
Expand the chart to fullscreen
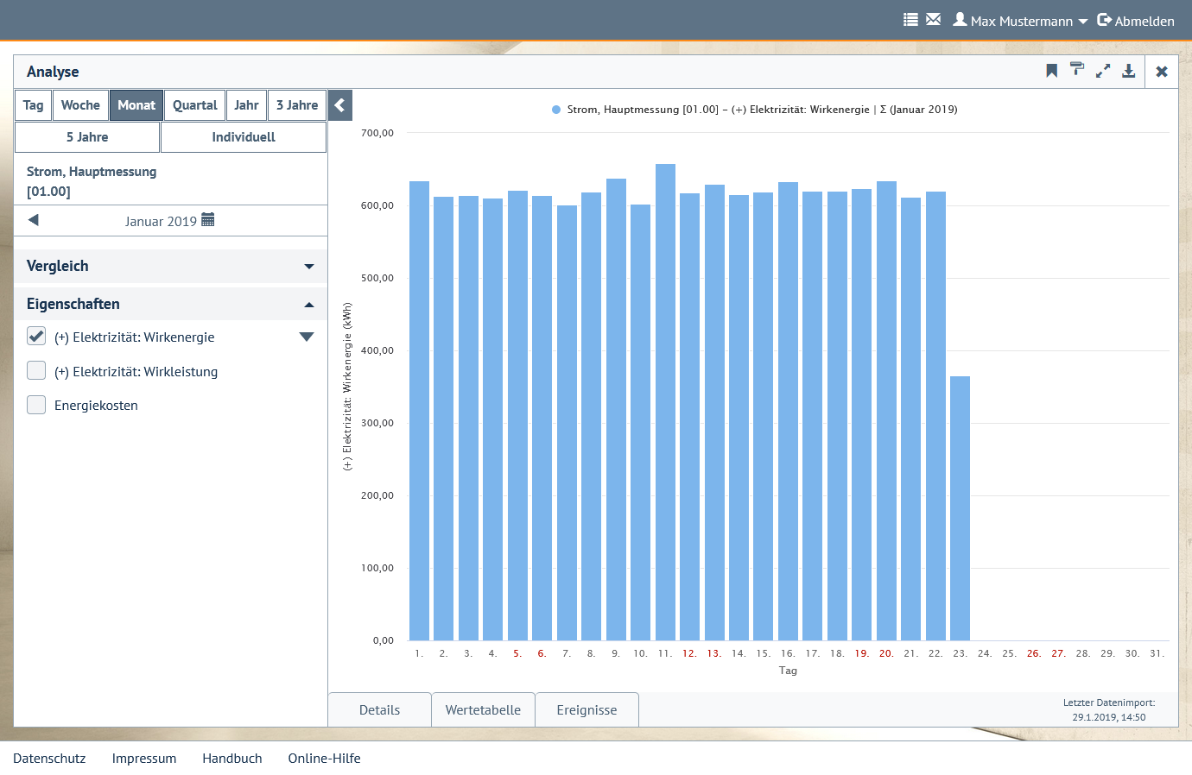[x=1103, y=71]
